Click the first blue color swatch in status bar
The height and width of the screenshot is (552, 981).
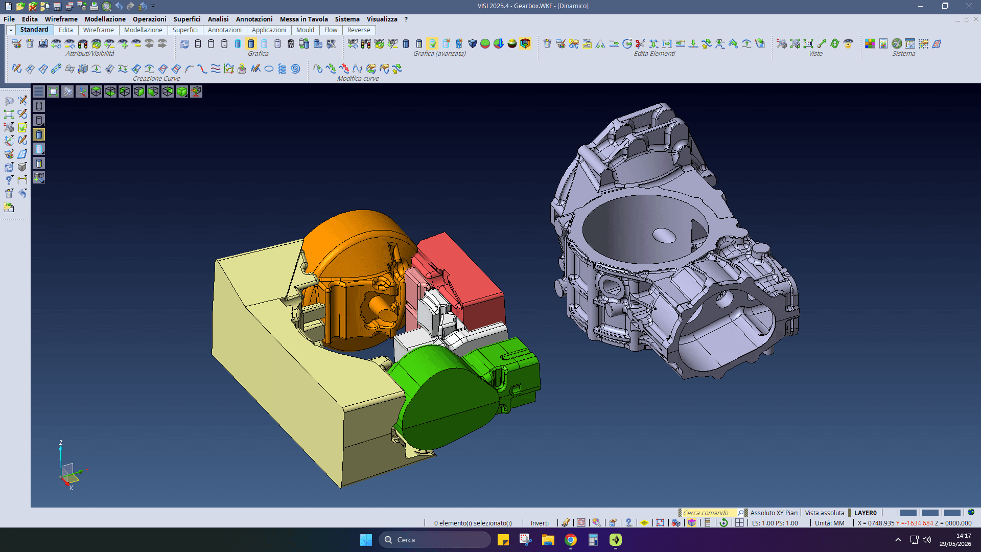908,513
